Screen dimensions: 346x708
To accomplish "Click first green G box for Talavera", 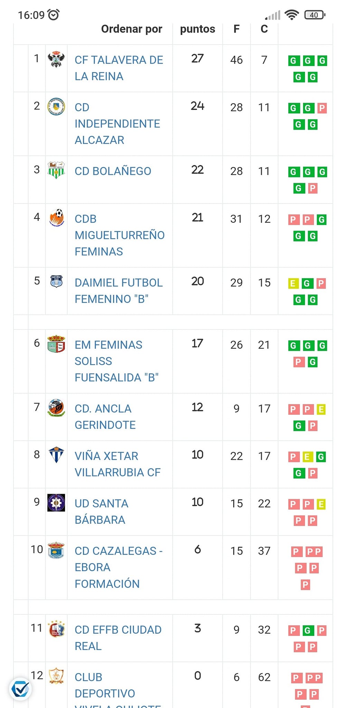I will 293,61.
